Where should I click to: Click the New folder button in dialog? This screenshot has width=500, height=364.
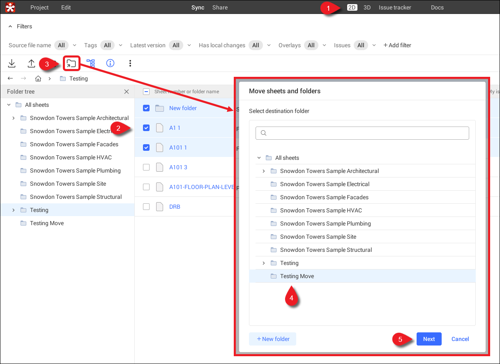coord(273,339)
